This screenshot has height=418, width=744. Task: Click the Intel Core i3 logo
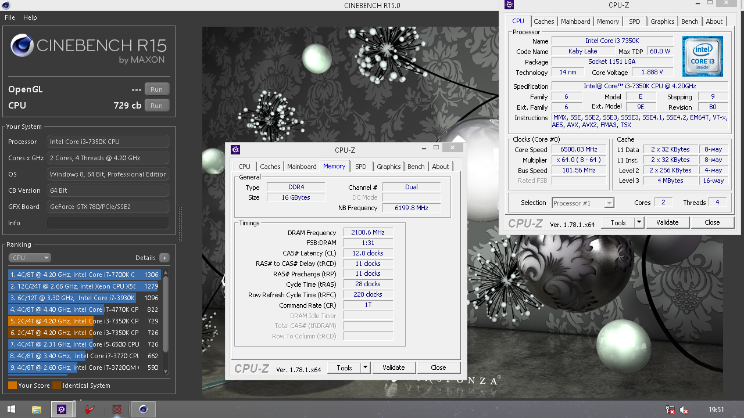(702, 56)
